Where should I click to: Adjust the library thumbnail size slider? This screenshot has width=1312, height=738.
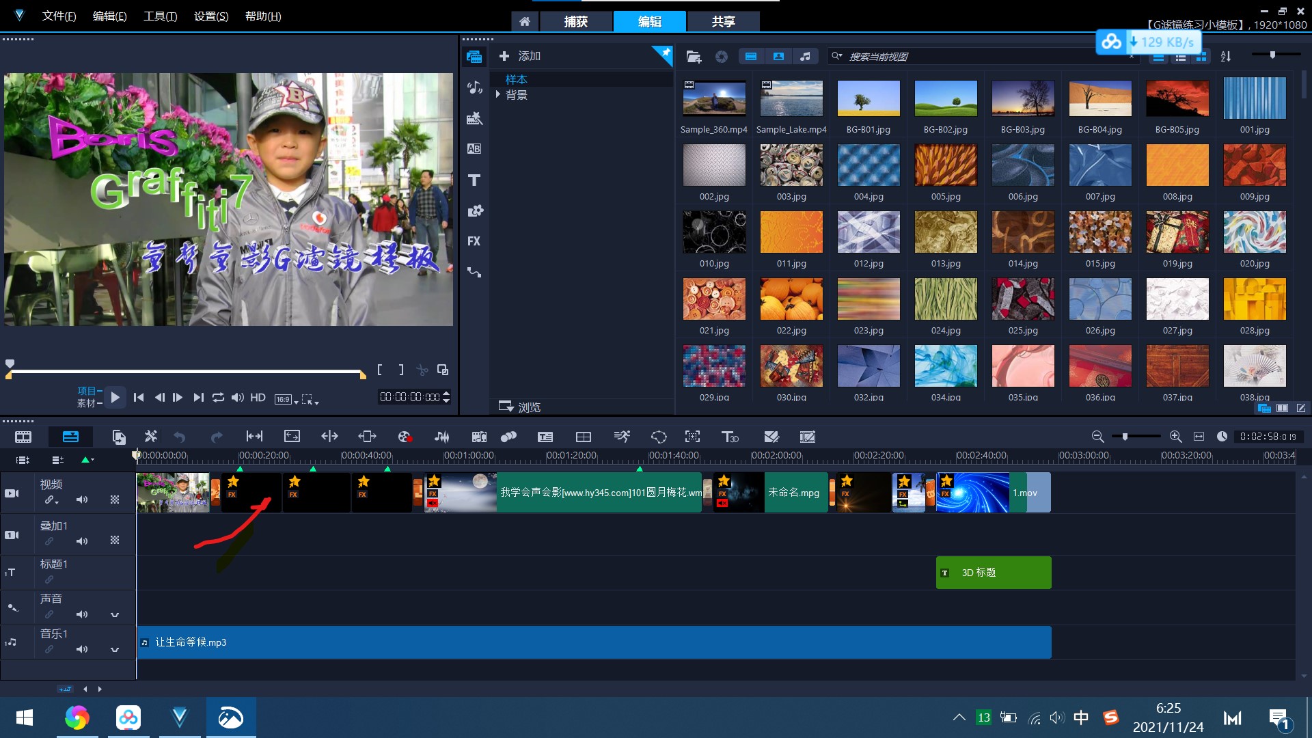click(1275, 55)
